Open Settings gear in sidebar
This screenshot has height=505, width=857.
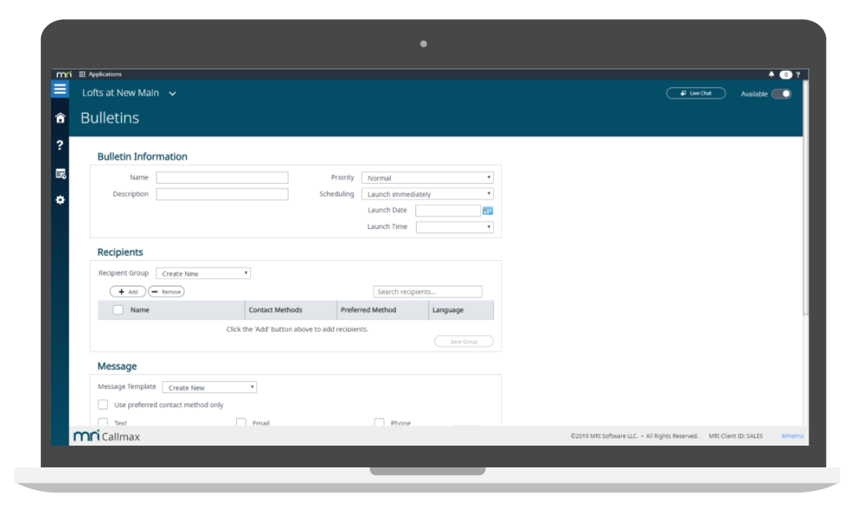[60, 200]
